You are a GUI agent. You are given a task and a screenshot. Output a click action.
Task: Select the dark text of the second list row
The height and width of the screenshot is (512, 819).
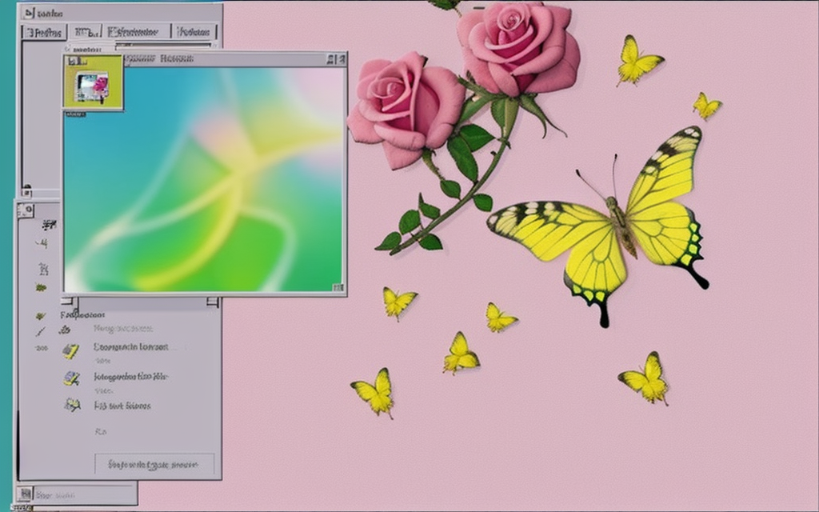click(x=131, y=347)
